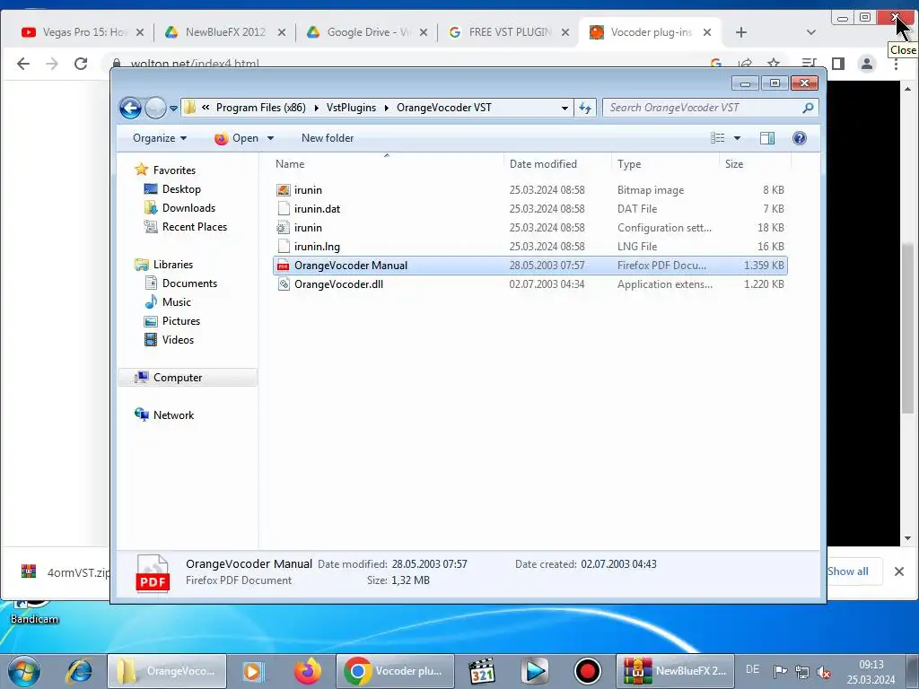Sort files by Size column
919x689 pixels.
coord(755,164)
